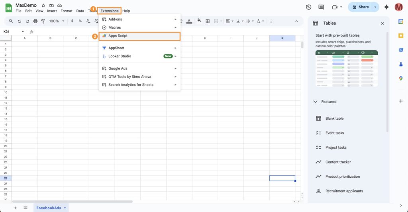
Task: Add a new sheet
Action: pyautogui.click(x=16, y=208)
